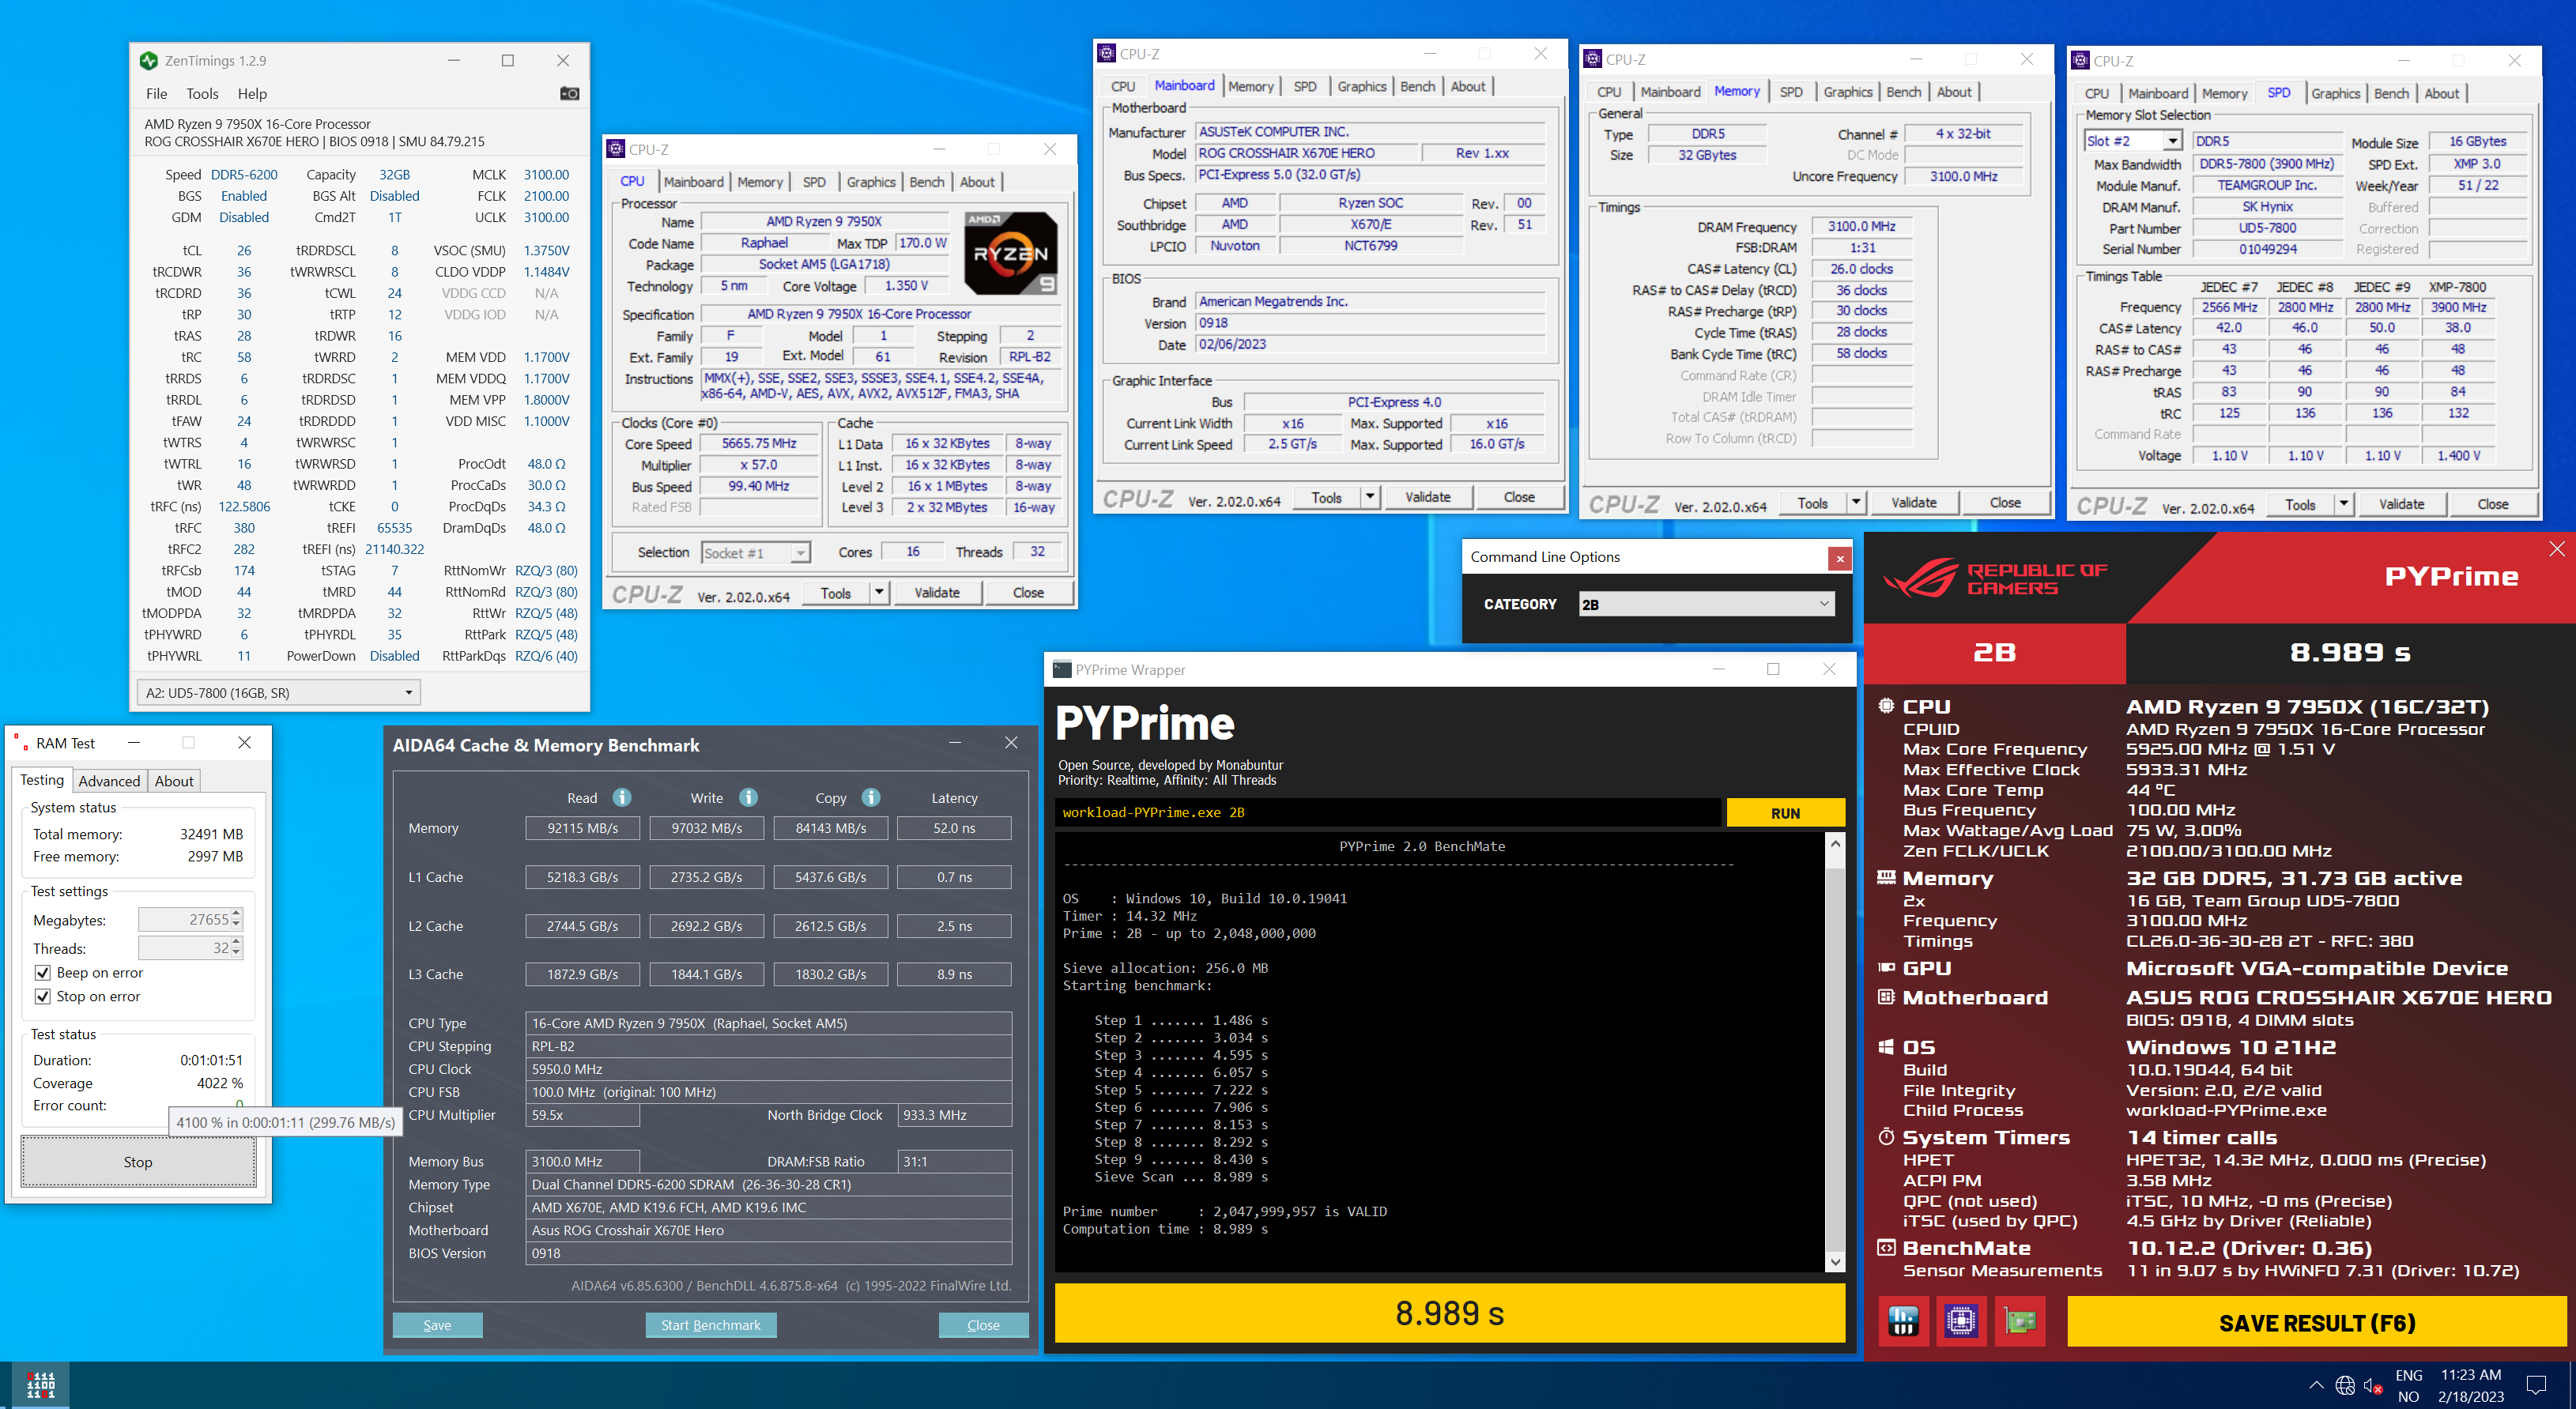Image resolution: width=2576 pixels, height=1409 pixels.
Task: Click yellow RUN button in PYPrime
Action: [x=1785, y=813]
